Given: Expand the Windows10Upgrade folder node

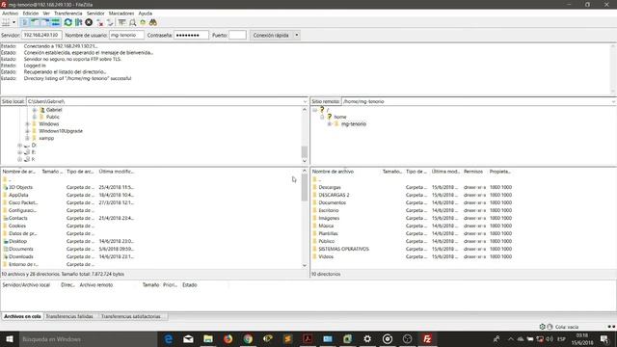Looking at the screenshot, I should (x=27, y=131).
